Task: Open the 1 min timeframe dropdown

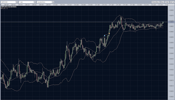Action: 27,2
